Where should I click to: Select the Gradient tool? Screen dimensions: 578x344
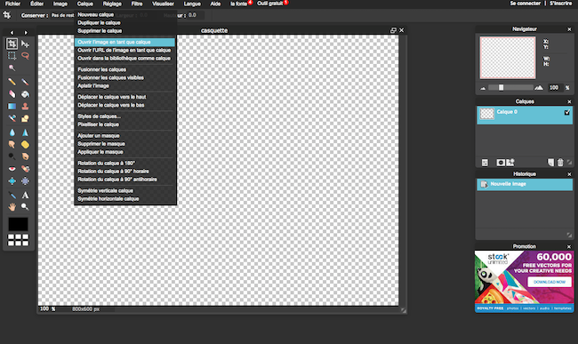coord(12,106)
